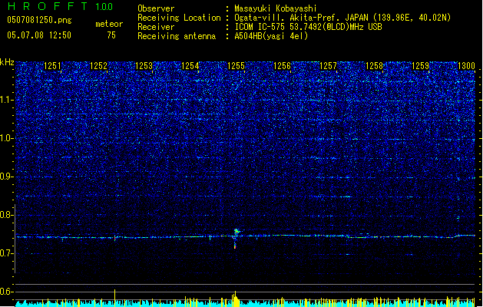Click the 1253 time marker
The height and width of the screenshot is (307, 483).
(x=144, y=66)
